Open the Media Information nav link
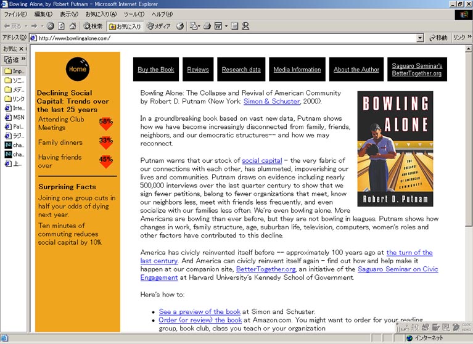Image resolution: width=473 pixels, height=344 pixels. point(297,70)
